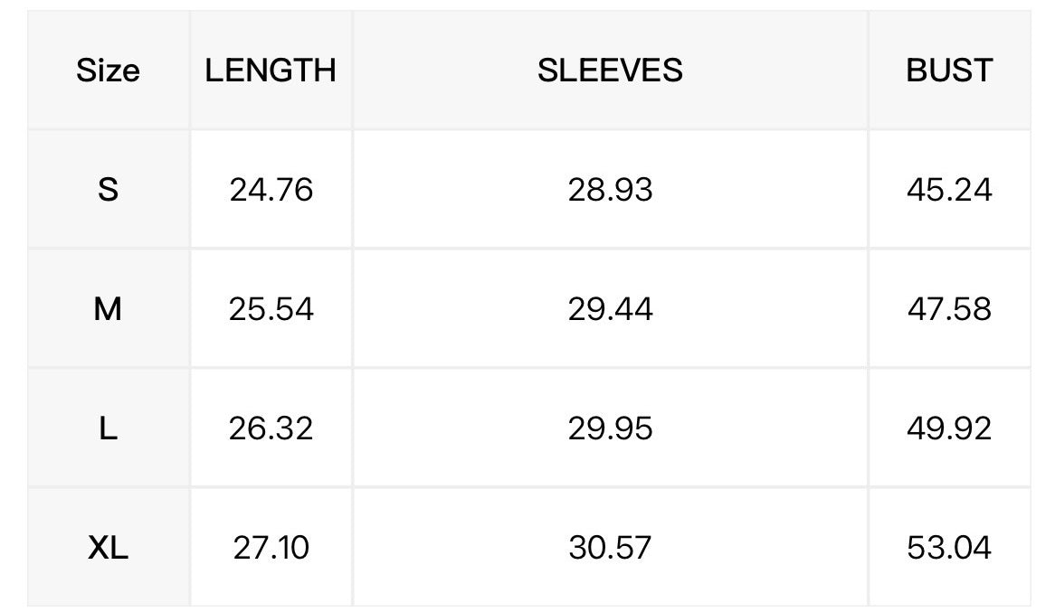Select the 53.04 bust cell
Viewport: 1055px width, 612px height.
tap(949, 548)
